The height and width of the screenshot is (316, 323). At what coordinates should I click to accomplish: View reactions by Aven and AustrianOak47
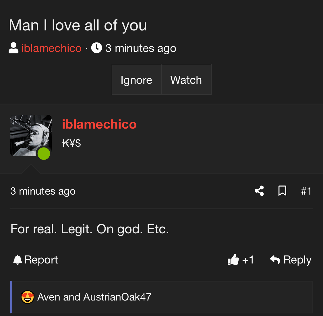point(94,297)
